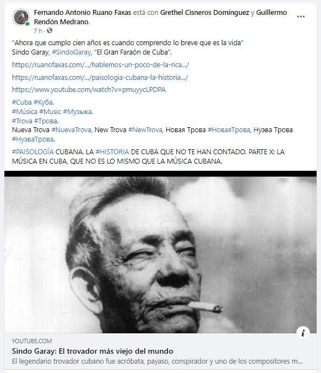Click the #Música hashtag

(x=24, y=111)
